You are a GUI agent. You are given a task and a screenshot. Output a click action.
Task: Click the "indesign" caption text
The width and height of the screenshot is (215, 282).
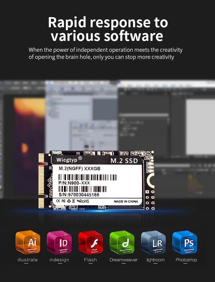coord(59,260)
